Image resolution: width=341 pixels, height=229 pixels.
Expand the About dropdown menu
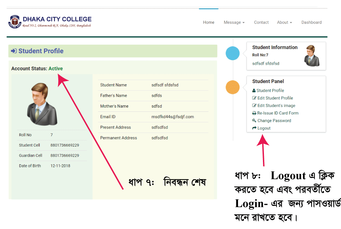point(284,22)
